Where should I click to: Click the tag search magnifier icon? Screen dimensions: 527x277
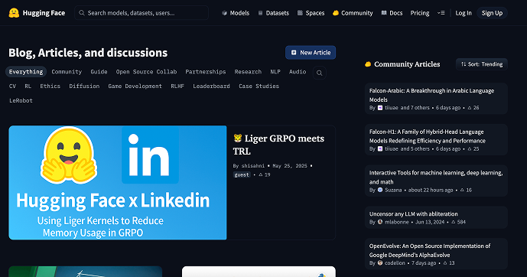pos(319,73)
